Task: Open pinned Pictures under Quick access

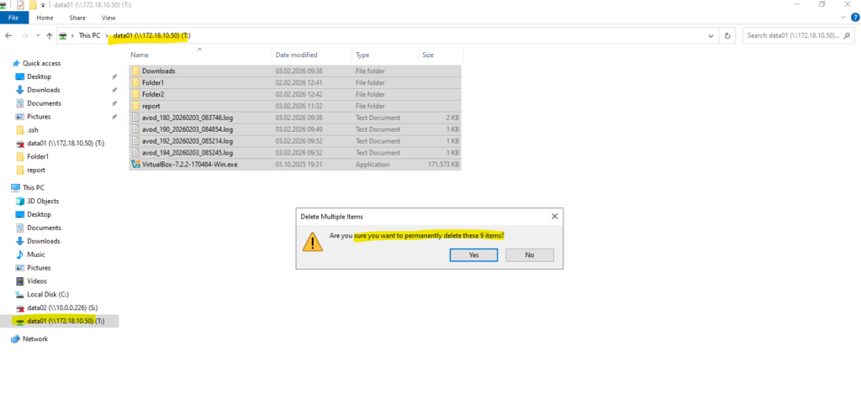Action: point(39,117)
